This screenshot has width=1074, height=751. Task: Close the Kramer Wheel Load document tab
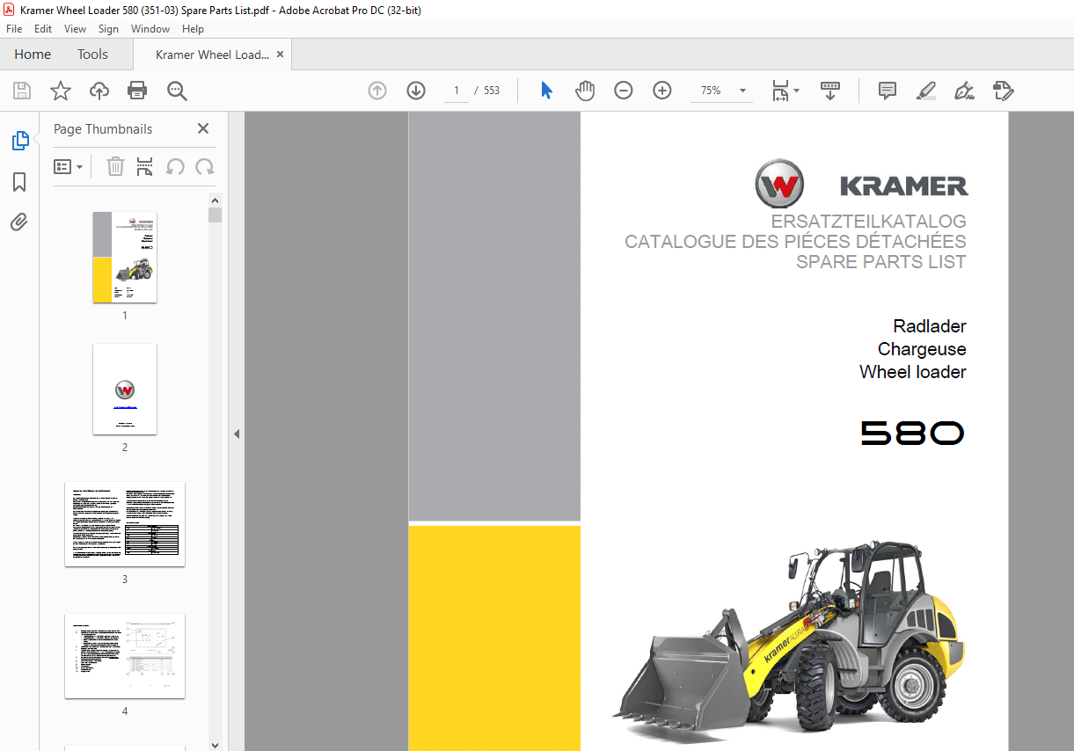281,55
